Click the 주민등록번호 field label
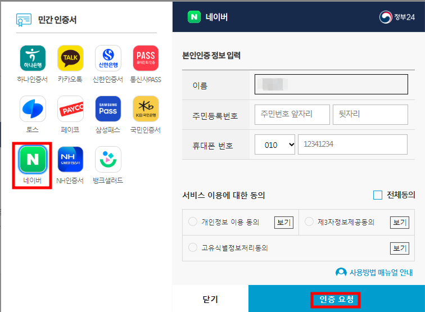This screenshot has height=312, width=425. click(215, 116)
